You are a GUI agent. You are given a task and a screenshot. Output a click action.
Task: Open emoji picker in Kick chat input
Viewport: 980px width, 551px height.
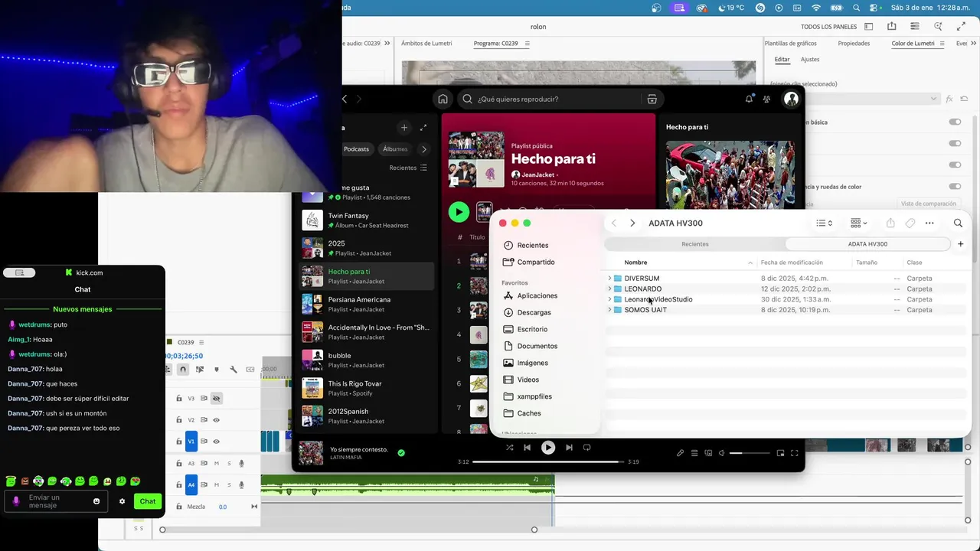coord(96,501)
